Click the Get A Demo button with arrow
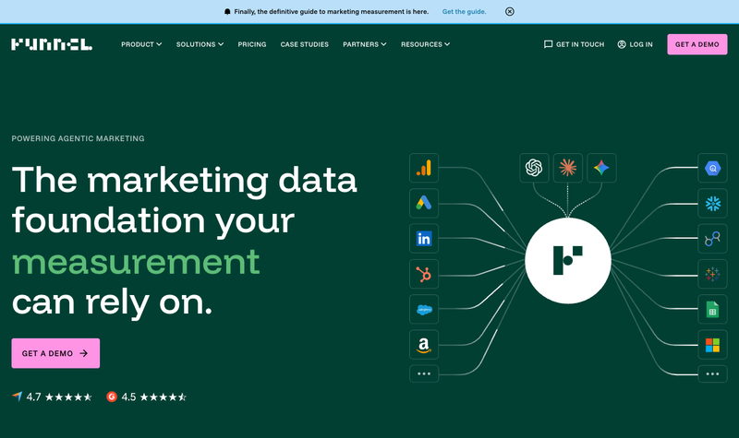739x438 pixels. [x=55, y=353]
